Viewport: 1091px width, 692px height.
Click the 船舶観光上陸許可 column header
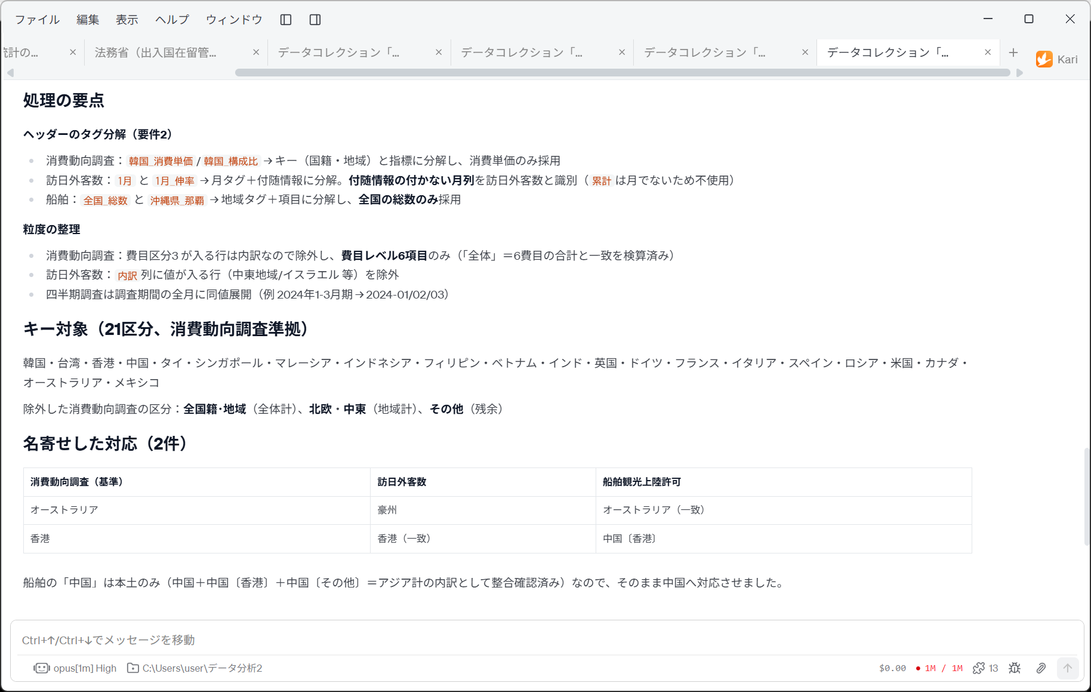784,482
